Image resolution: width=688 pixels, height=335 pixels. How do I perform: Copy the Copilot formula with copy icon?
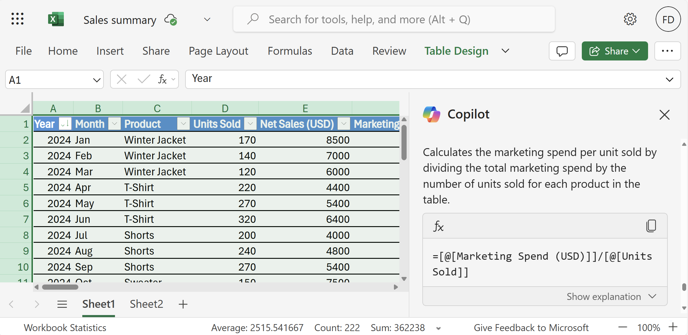point(651,226)
